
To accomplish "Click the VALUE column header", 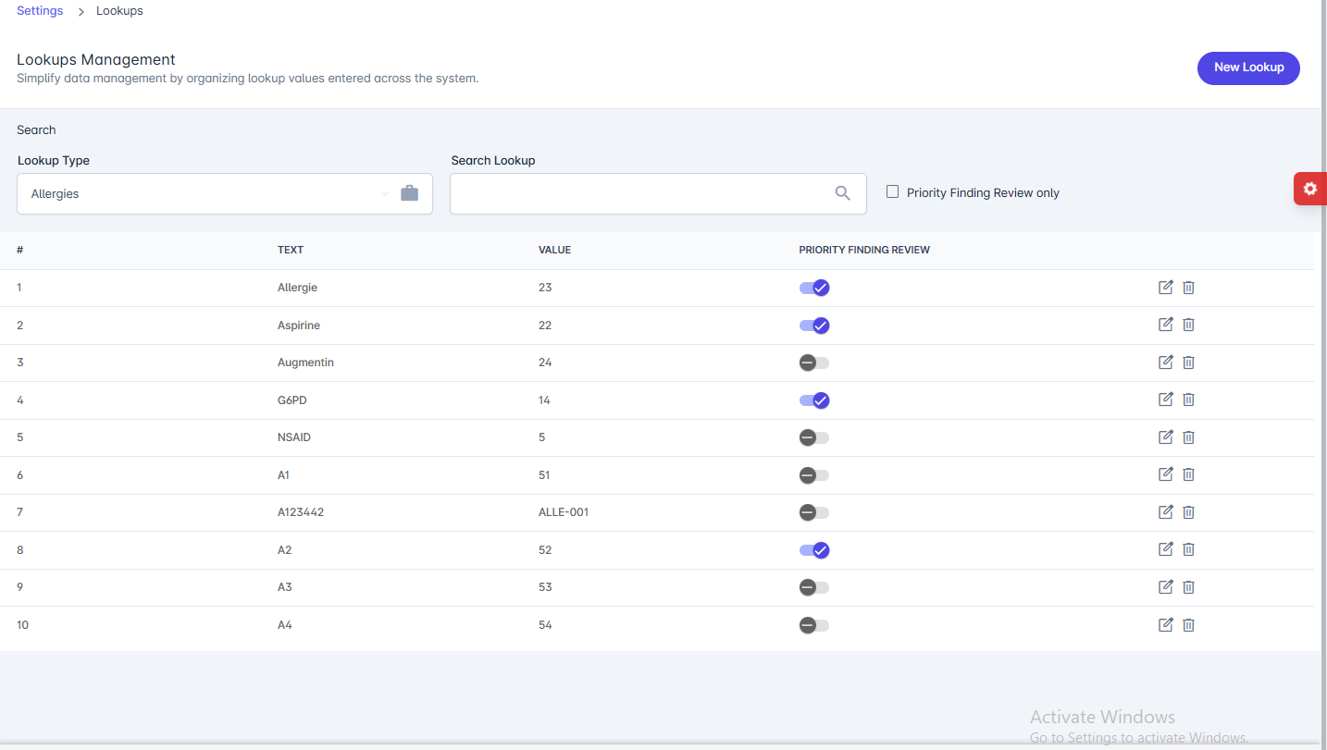I will (x=554, y=250).
